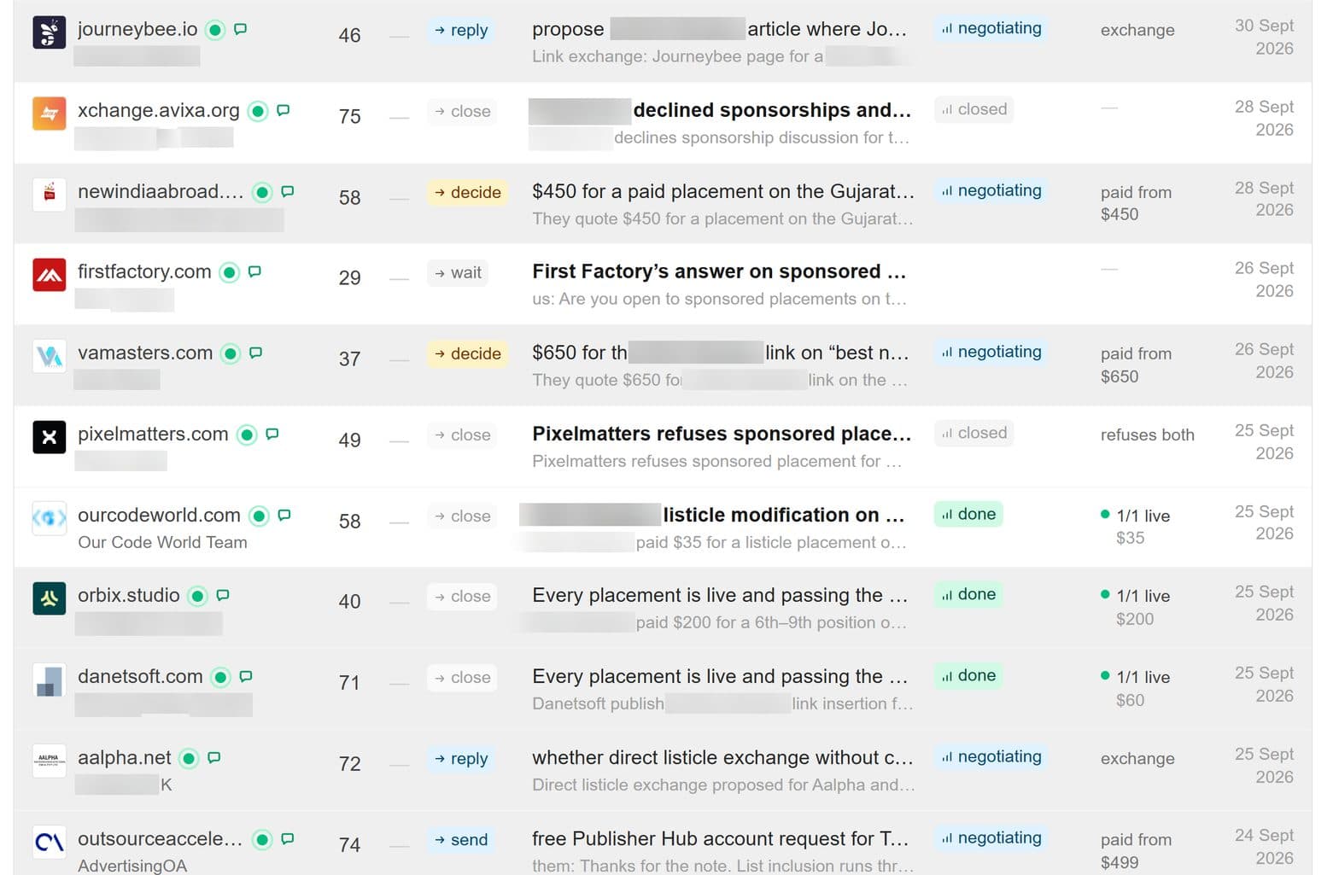Click the vamasters.com logo icon

pos(49,356)
